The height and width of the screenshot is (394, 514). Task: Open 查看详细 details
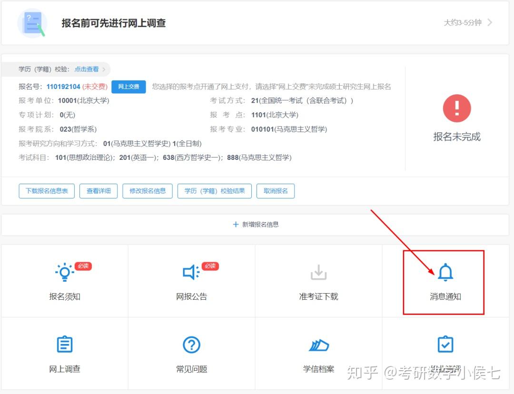98,191
